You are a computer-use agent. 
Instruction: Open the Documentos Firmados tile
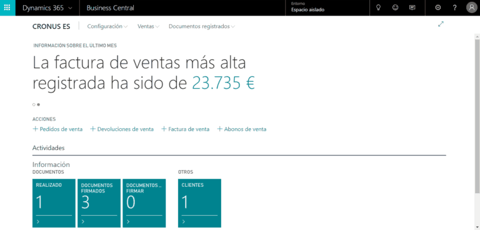99,203
